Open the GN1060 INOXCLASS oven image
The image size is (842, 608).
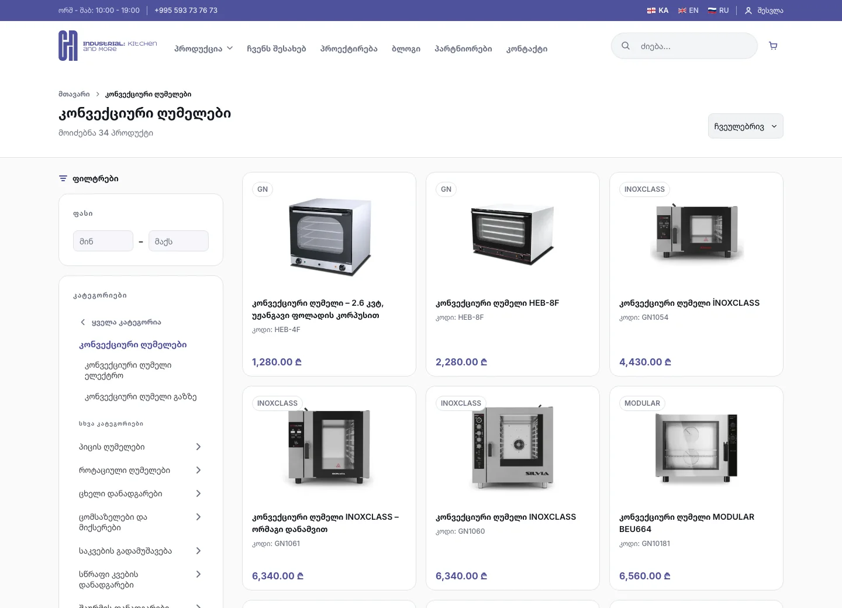tap(513, 448)
